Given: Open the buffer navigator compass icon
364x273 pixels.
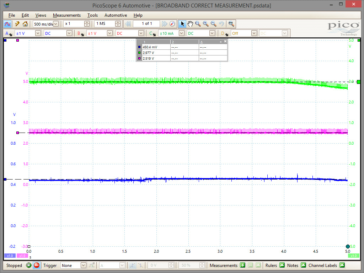Looking at the screenshot, I should tap(172, 24).
